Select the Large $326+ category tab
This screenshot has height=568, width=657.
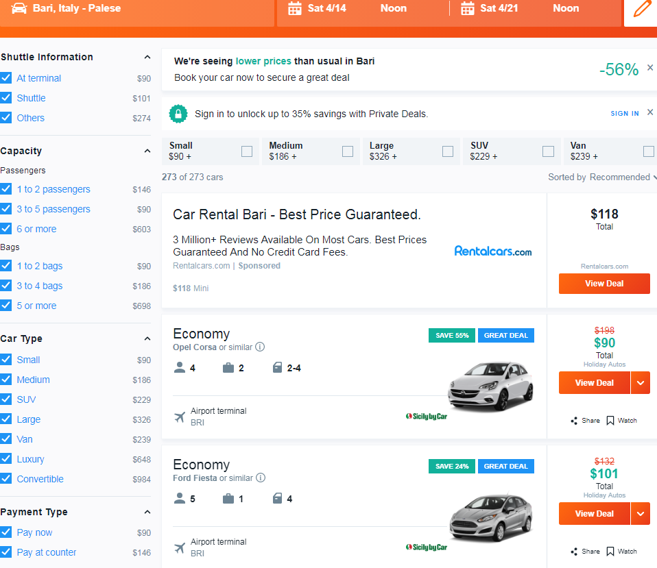411,151
